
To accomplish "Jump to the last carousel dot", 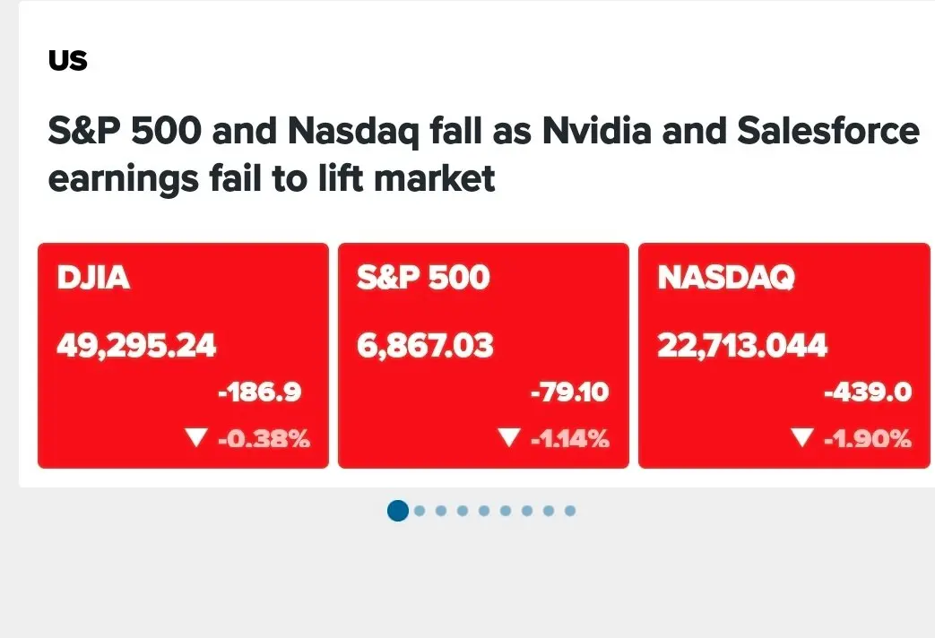I will coord(570,511).
